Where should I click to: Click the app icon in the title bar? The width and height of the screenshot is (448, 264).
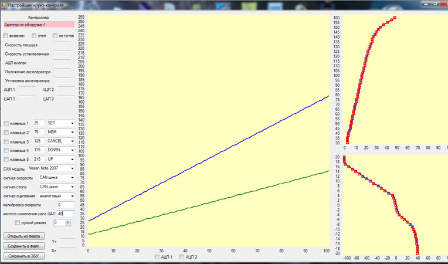4,4
